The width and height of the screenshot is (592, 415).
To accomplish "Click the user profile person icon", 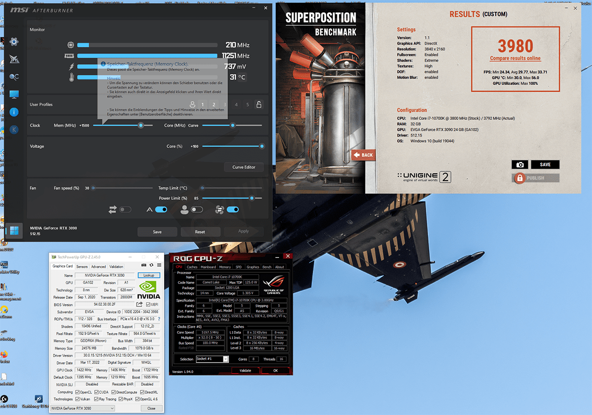I will 192,105.
